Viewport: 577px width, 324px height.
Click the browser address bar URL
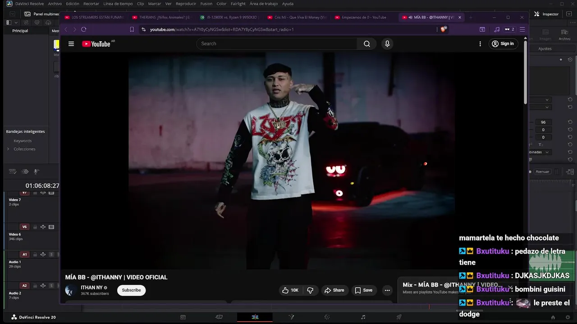[222, 29]
